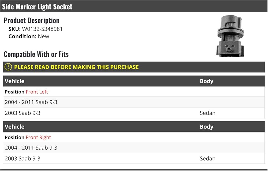Click the Vehicle header above Front Left
This screenshot has width=268, height=171.
click(14, 81)
